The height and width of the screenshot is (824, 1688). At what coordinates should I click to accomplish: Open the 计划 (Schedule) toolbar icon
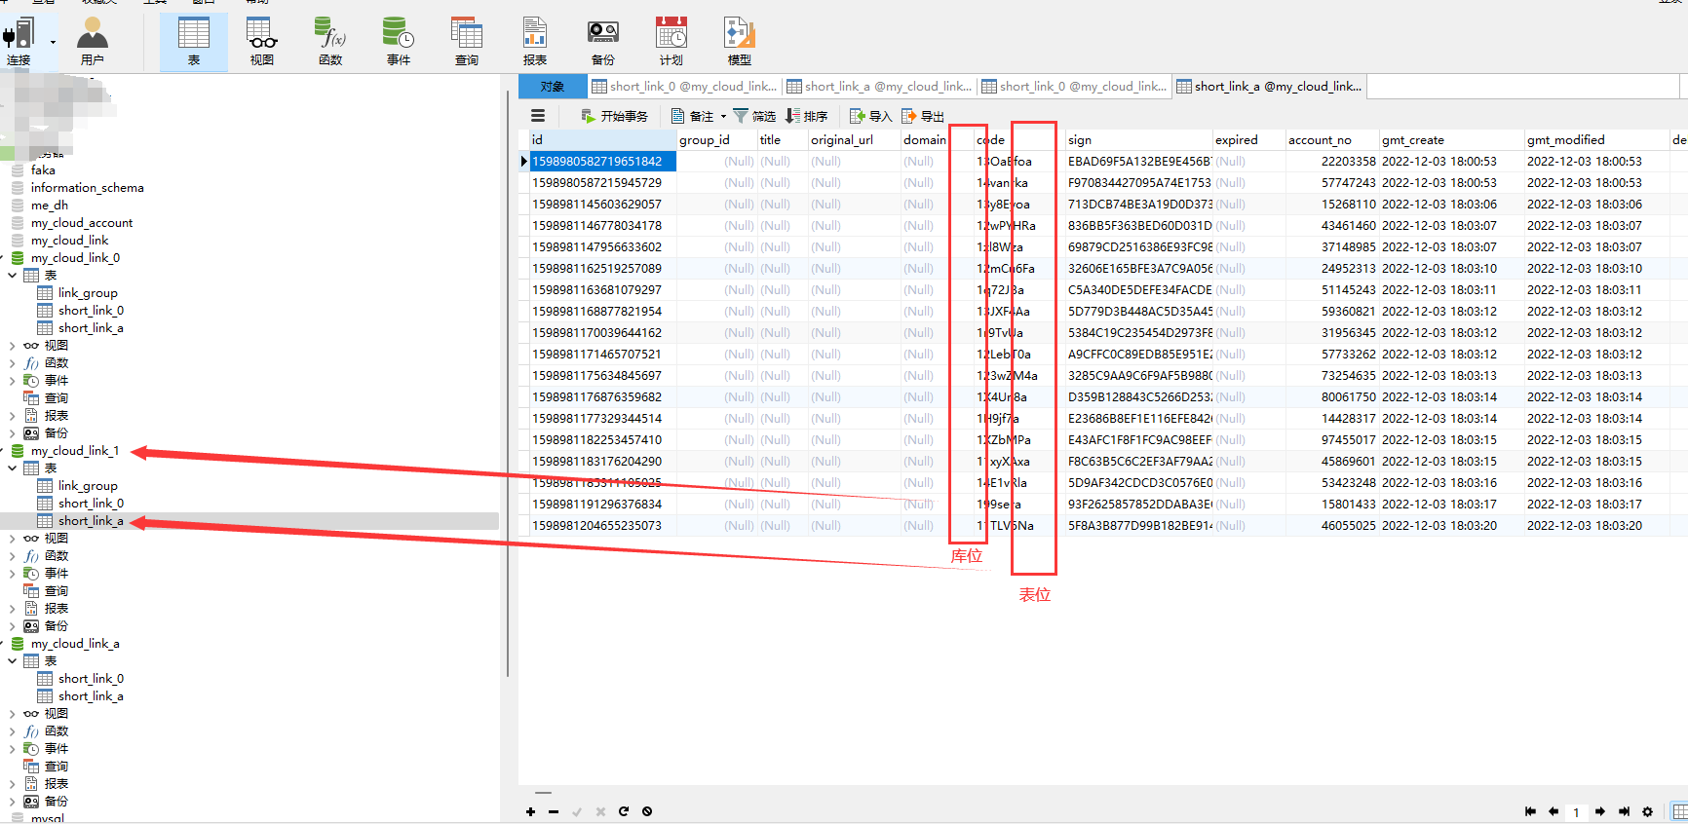(671, 41)
